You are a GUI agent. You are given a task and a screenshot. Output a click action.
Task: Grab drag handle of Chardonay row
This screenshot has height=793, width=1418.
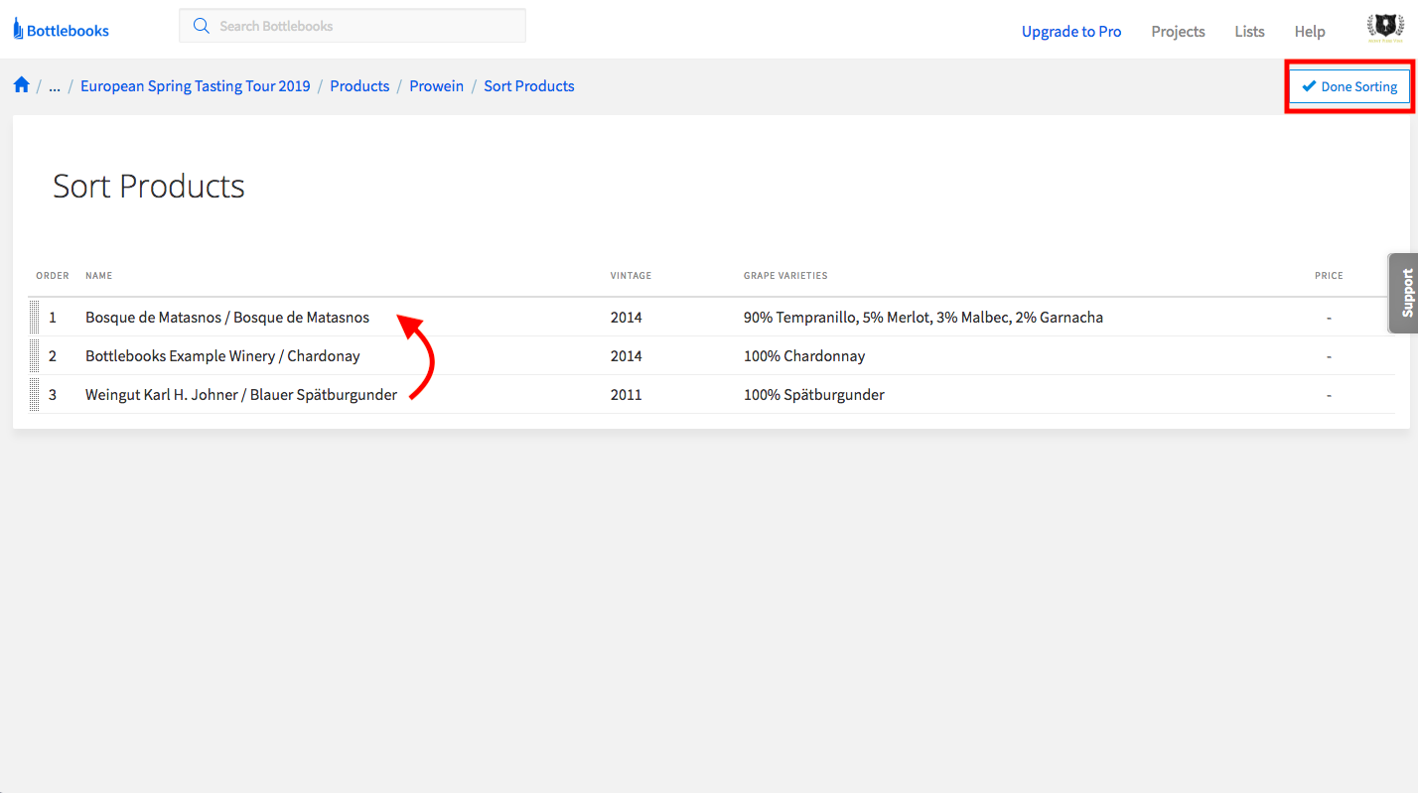[x=34, y=356]
